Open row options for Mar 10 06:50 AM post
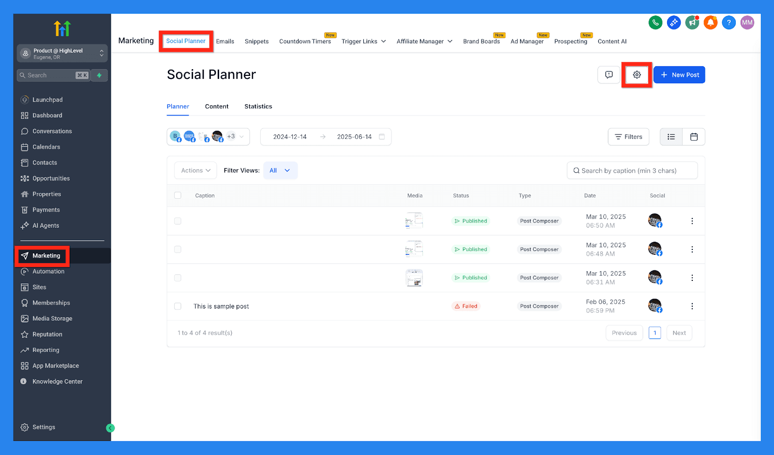This screenshot has width=774, height=455. coord(692,221)
